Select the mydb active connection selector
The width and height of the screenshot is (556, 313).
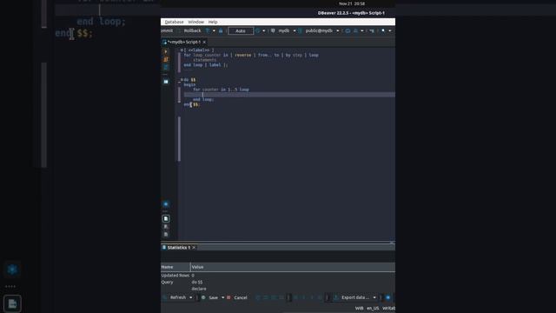284,31
